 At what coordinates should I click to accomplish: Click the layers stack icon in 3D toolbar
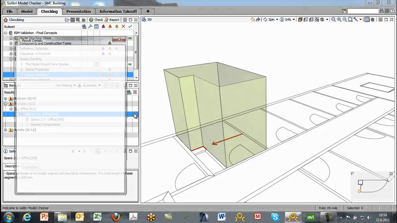click(x=372, y=20)
